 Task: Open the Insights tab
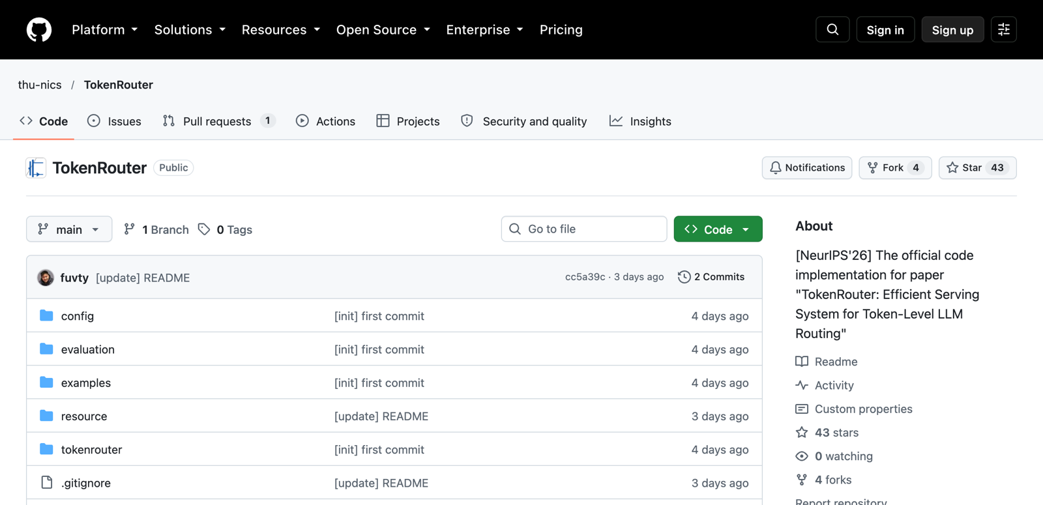(640, 121)
